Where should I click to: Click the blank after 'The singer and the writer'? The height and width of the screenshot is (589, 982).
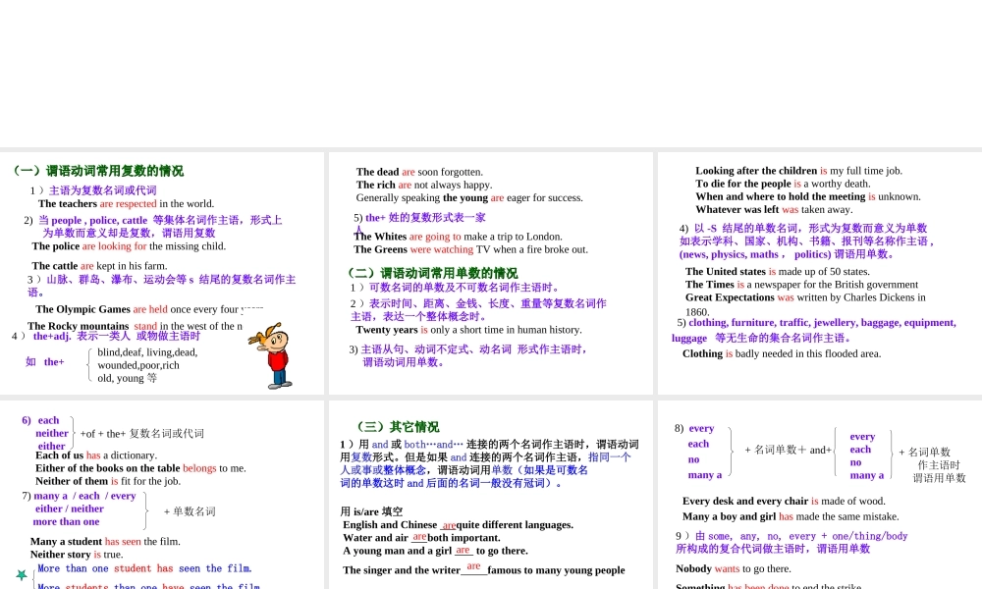(x=473, y=567)
